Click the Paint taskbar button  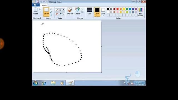coord(70,83)
